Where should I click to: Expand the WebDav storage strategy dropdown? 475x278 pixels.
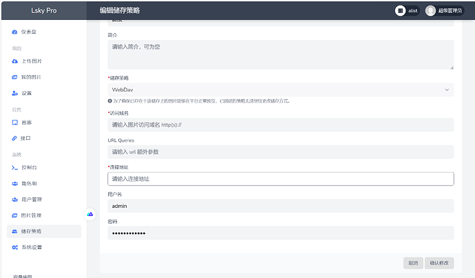tap(280, 89)
